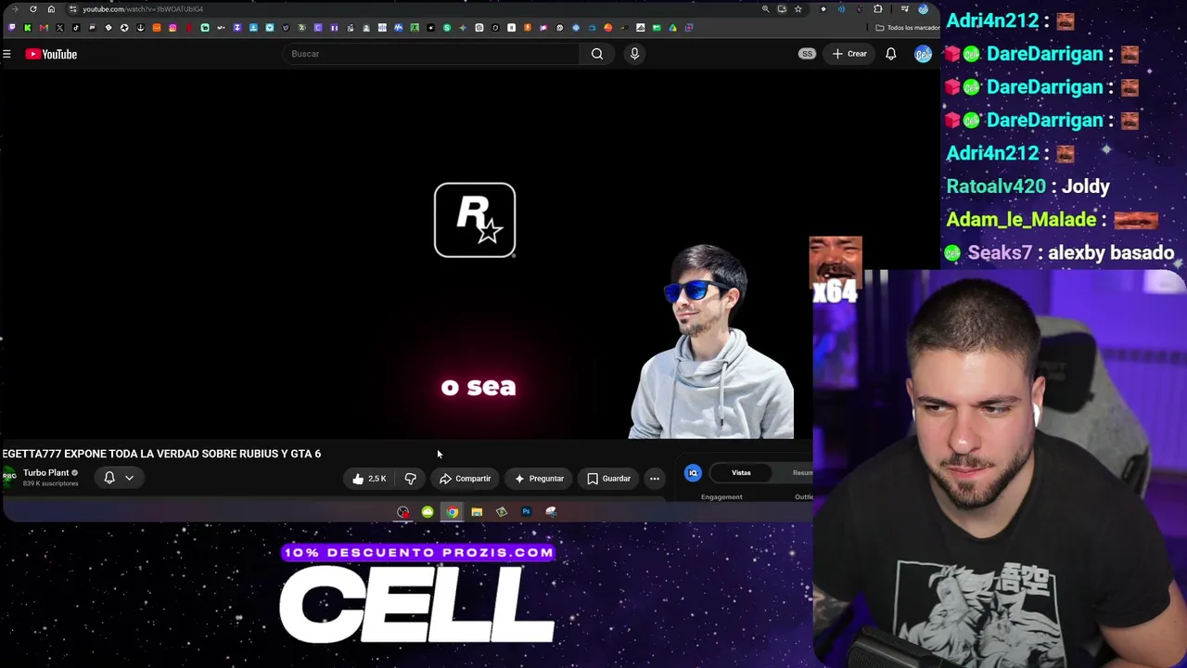The width and height of the screenshot is (1187, 668).
Task: Go to the browser home page
Action: (51, 9)
